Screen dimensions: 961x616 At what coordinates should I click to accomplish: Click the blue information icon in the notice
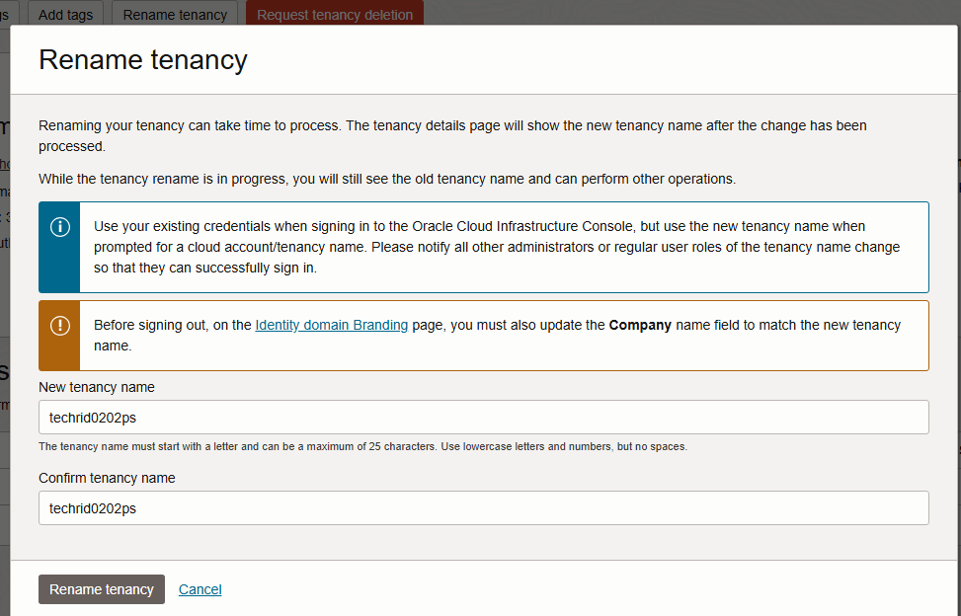tap(60, 227)
